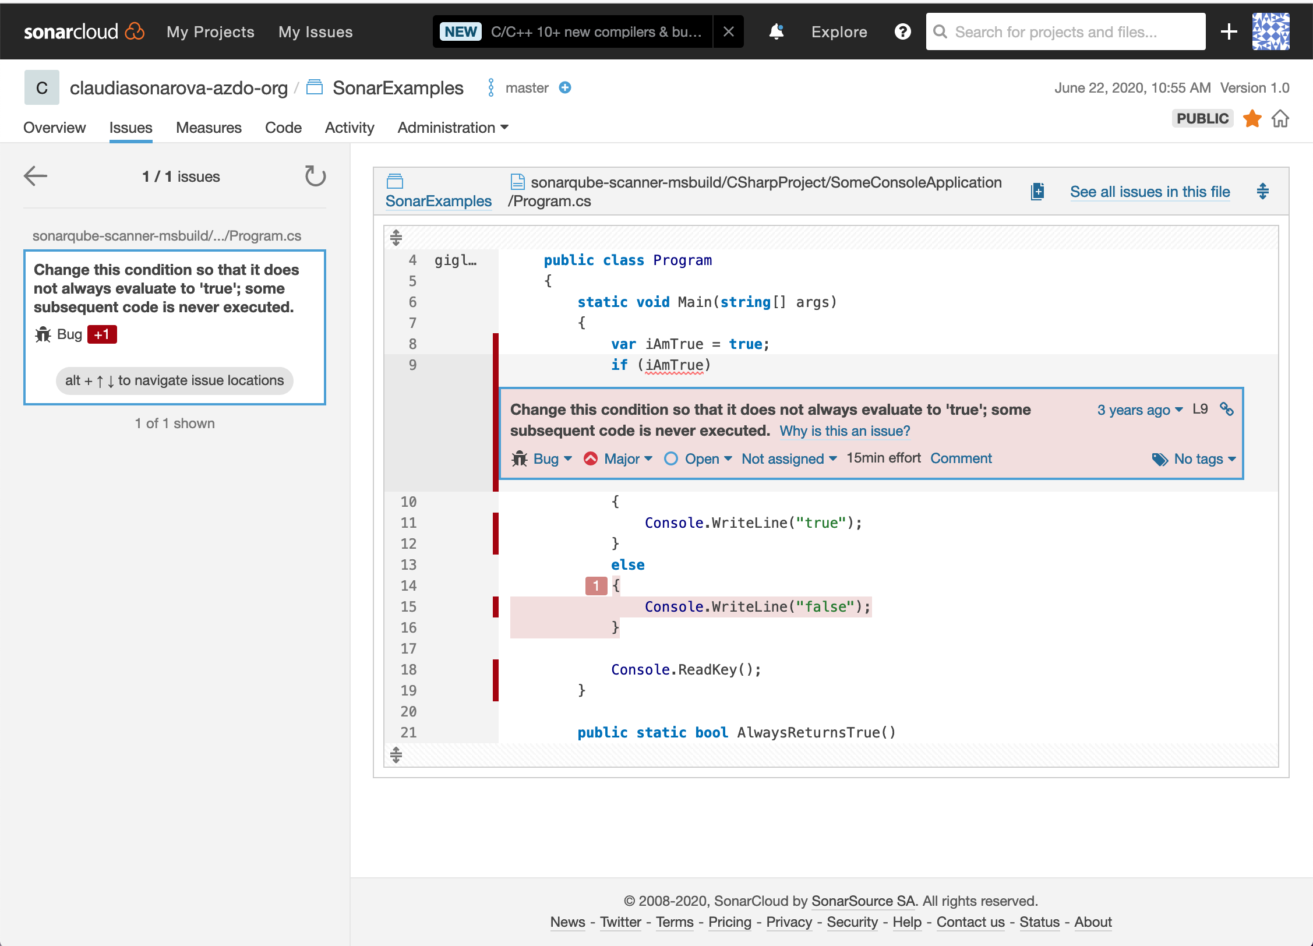Click the plus create new icon

pyautogui.click(x=1229, y=31)
